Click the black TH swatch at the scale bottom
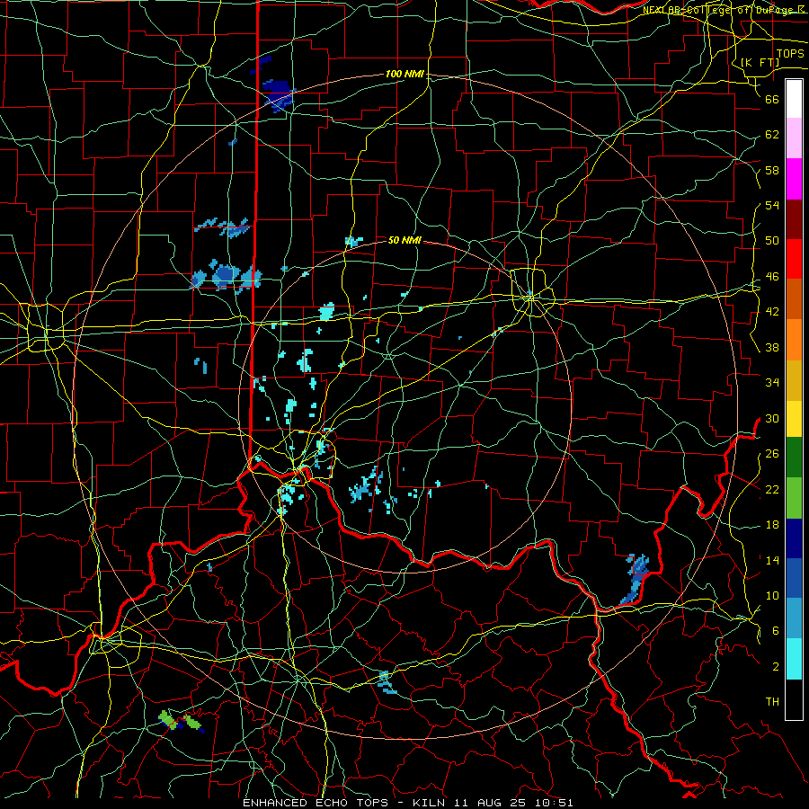This screenshot has height=809, width=809. click(x=794, y=699)
